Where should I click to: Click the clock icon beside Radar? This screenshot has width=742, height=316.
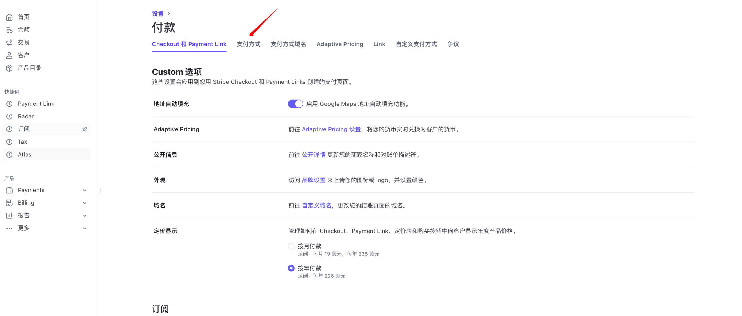[9, 116]
